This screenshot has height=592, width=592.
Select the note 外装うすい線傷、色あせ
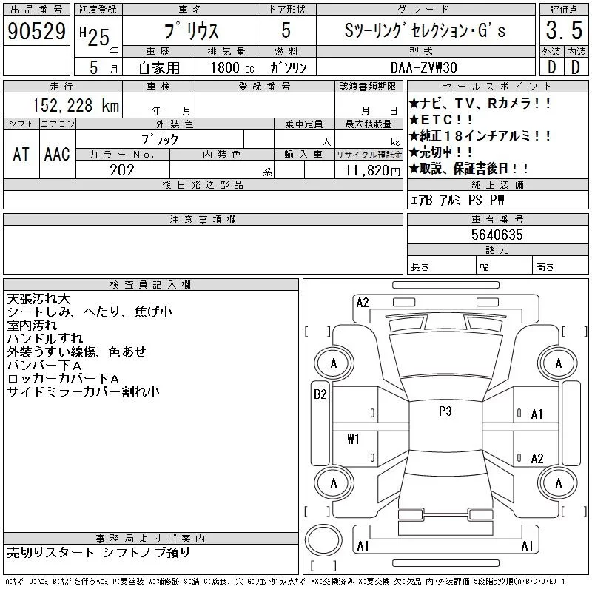click(x=76, y=351)
